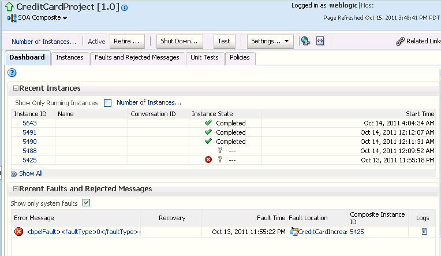Click Number of Instances link in toolbar
The height and width of the screenshot is (256, 441).
click(44, 42)
